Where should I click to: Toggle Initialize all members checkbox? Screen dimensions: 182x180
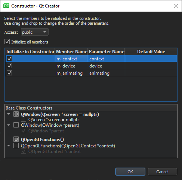coord(7,42)
